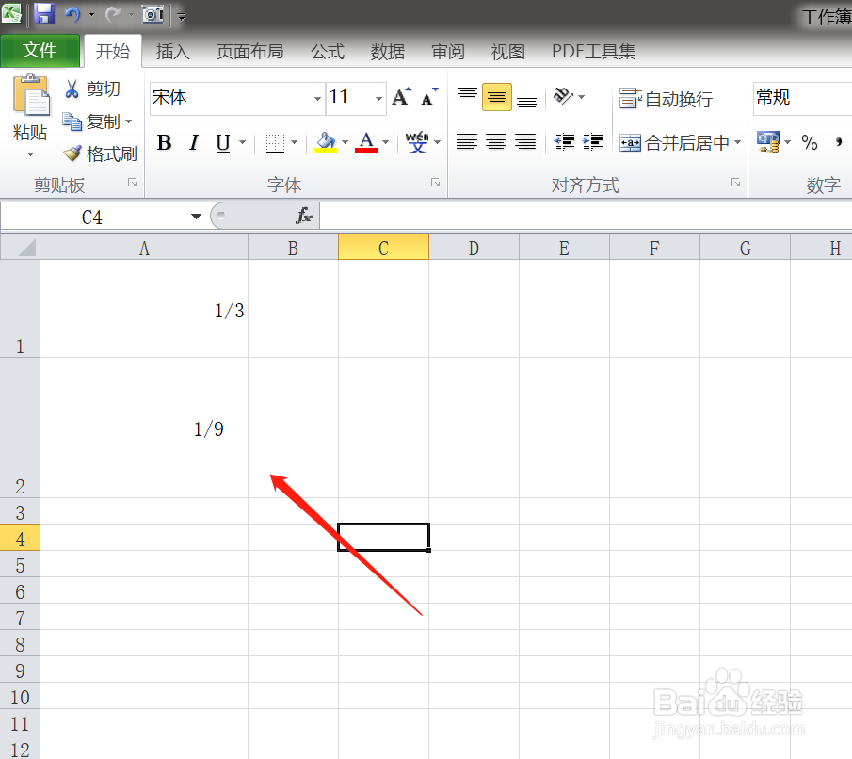The height and width of the screenshot is (759, 852).
Task: Expand the 合并后居中 options arrow
Action: coord(737,142)
